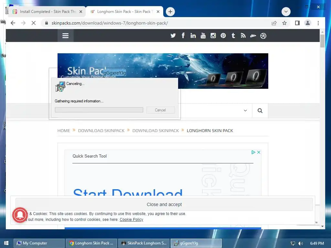Open the Facebook social icon
The width and height of the screenshot is (331, 248).
(x=183, y=36)
